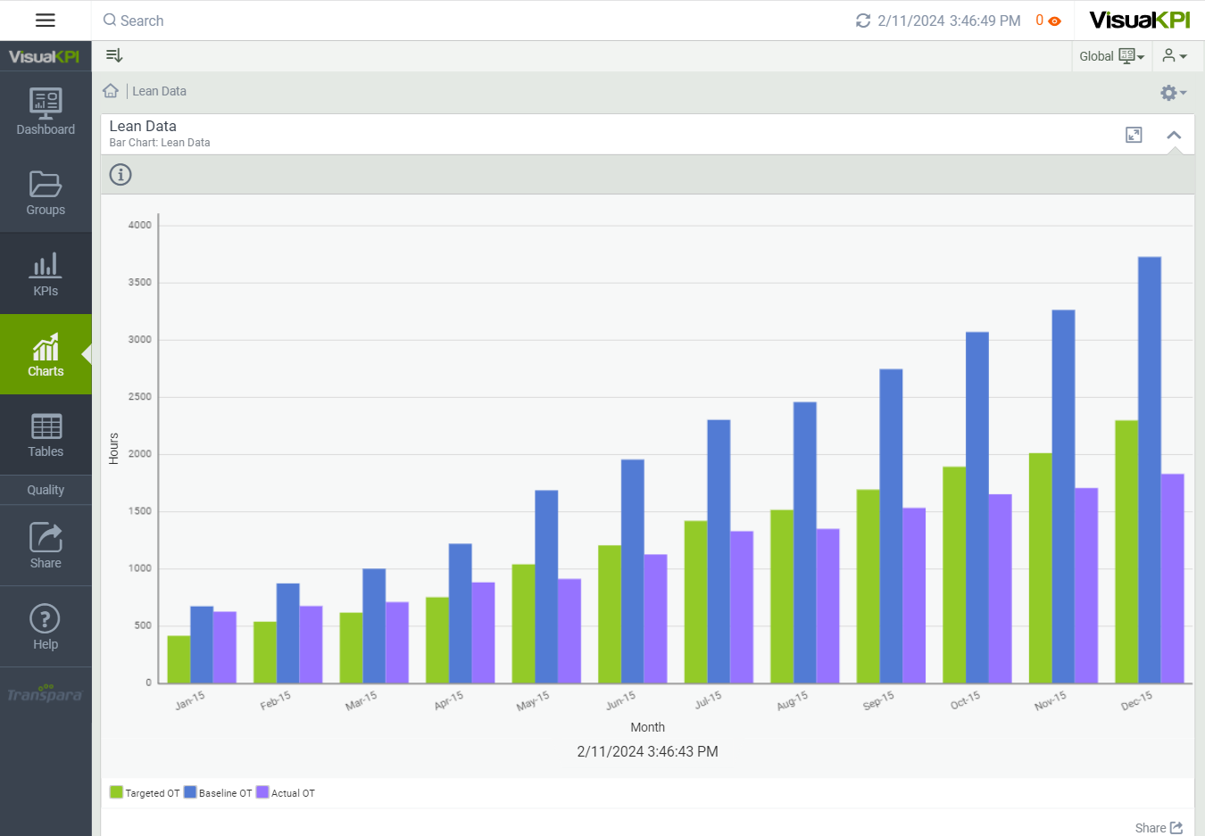Image resolution: width=1205 pixels, height=836 pixels.
Task: Open the user account dropdown
Action: [1175, 56]
